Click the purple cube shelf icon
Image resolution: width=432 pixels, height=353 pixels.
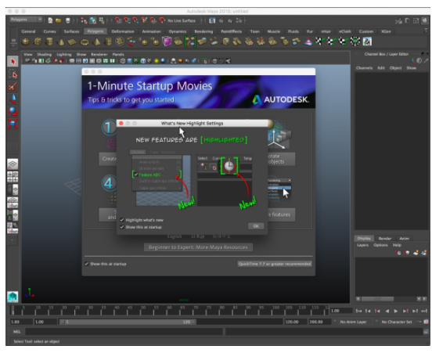click(x=167, y=41)
